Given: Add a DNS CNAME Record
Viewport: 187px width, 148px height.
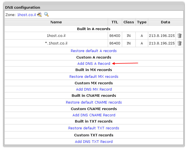Looking at the screenshot, I should coord(94,115).
